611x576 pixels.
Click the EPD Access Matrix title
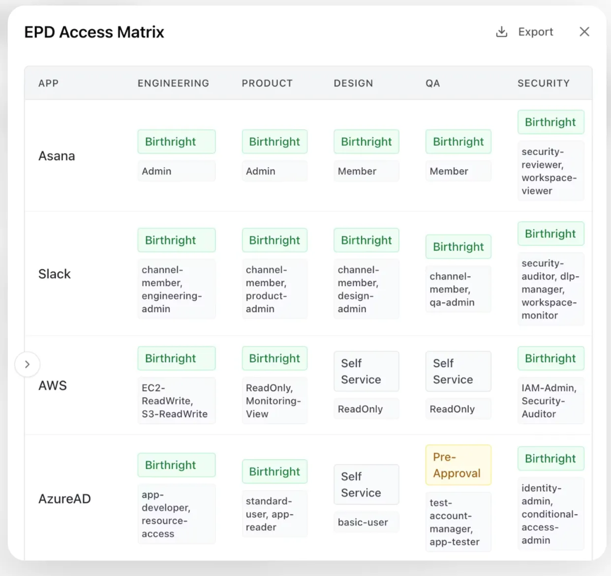point(94,32)
